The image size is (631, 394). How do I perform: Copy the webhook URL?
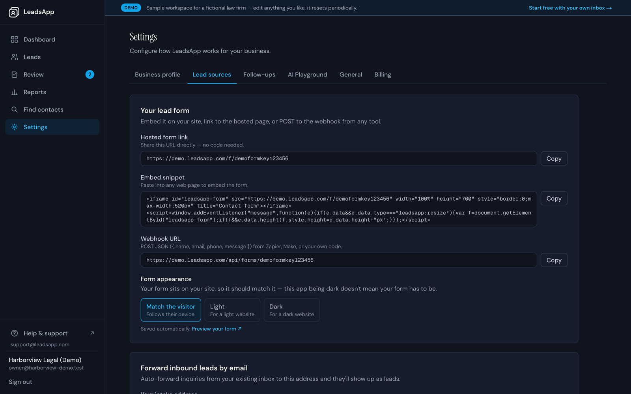[x=554, y=260]
